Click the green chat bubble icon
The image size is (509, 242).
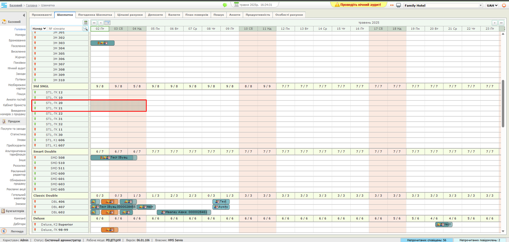[225, 5]
